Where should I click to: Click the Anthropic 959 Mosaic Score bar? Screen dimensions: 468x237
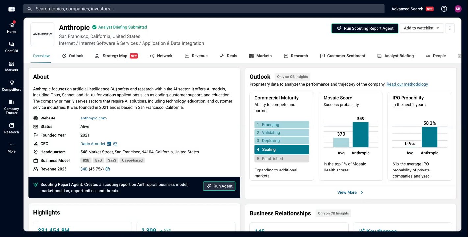click(x=360, y=135)
